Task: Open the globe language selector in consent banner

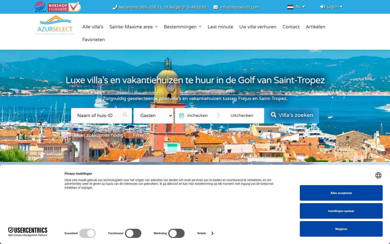Action: (378, 175)
